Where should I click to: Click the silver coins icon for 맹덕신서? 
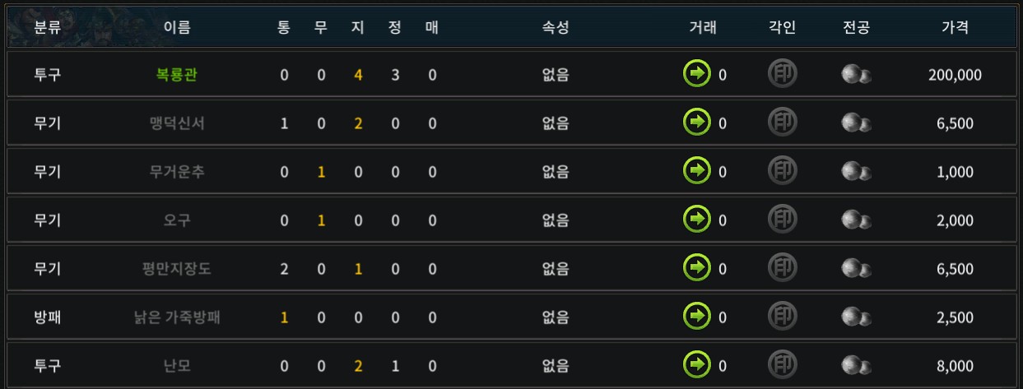(x=856, y=123)
